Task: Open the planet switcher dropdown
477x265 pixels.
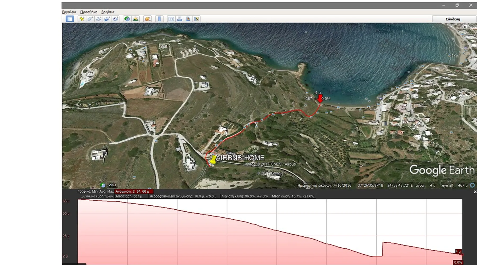Action: pos(147,19)
